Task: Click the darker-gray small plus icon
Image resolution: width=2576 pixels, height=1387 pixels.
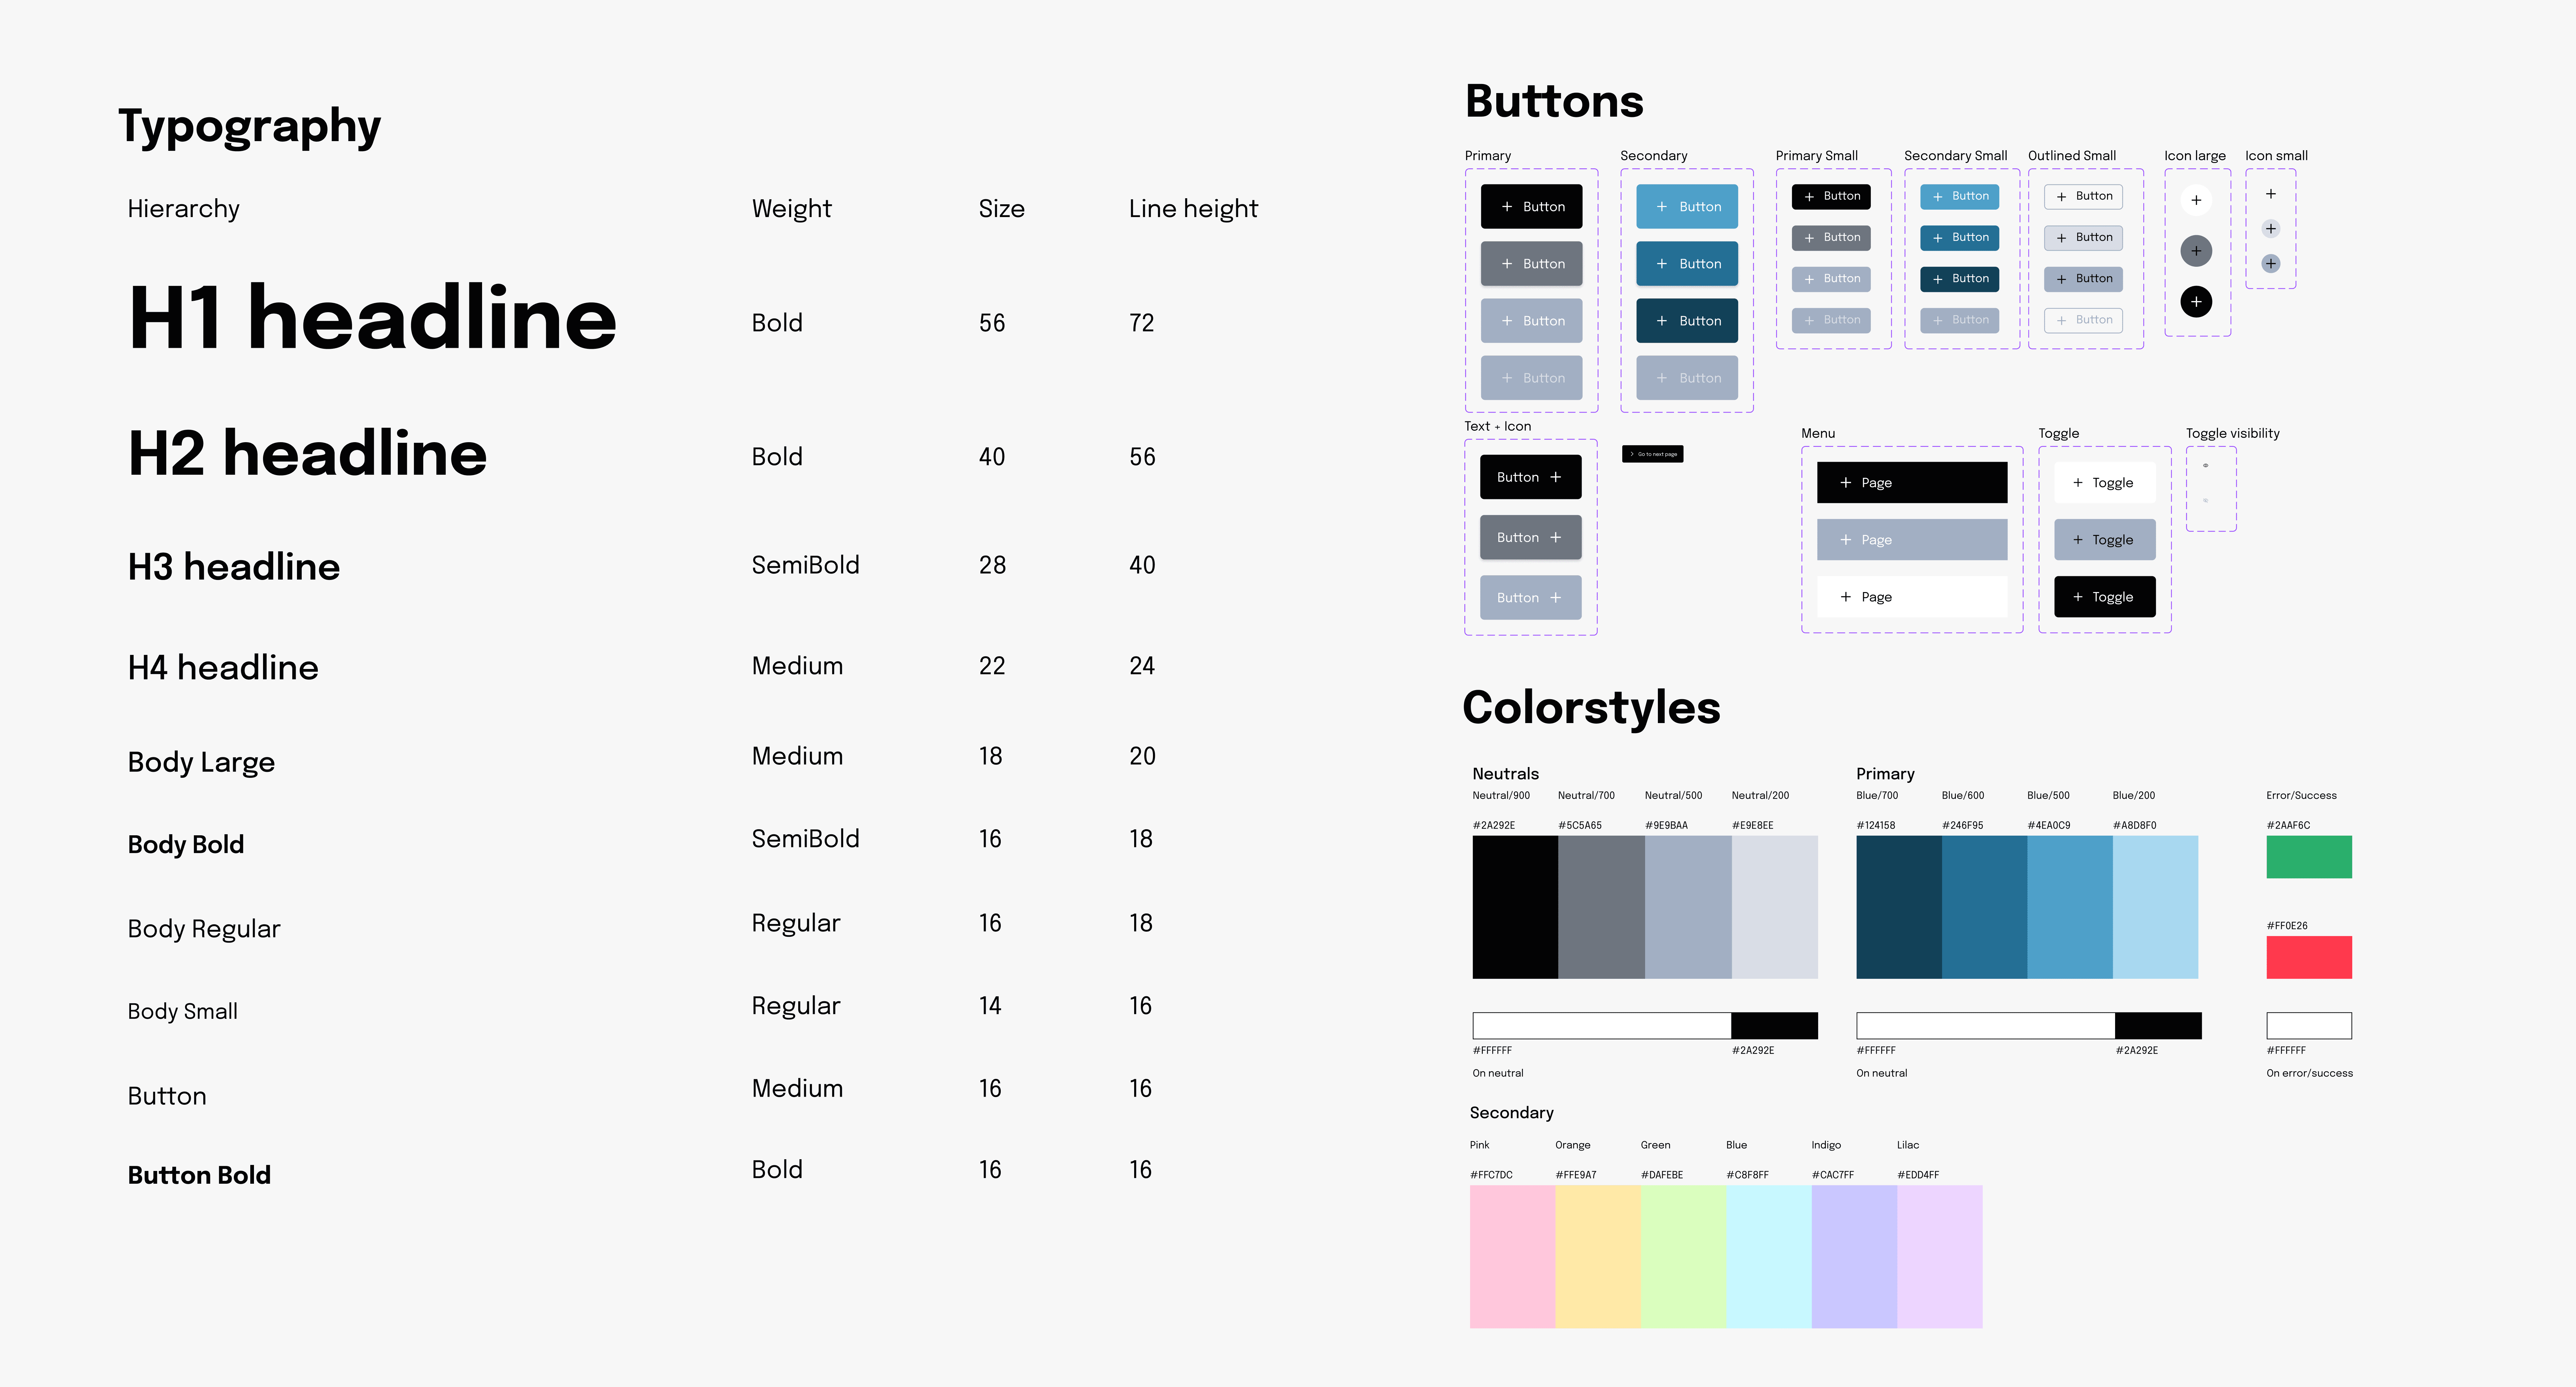Action: tap(2271, 264)
